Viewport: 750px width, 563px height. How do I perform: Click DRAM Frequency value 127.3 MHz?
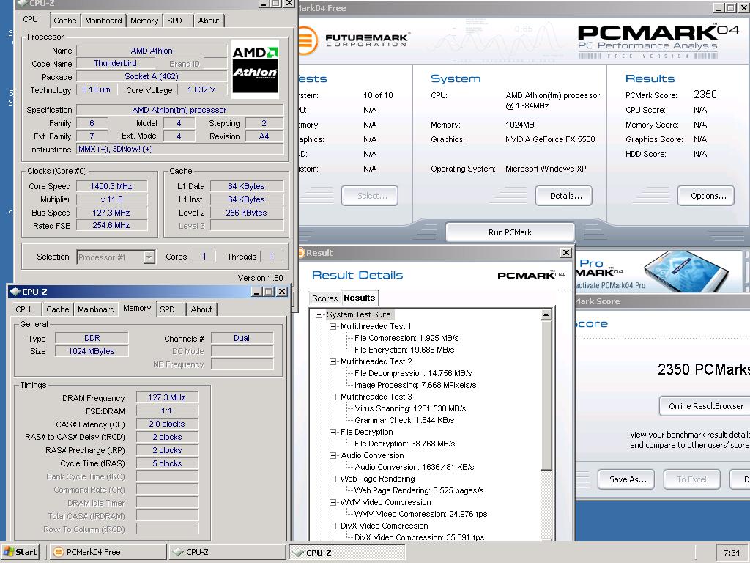(x=167, y=397)
